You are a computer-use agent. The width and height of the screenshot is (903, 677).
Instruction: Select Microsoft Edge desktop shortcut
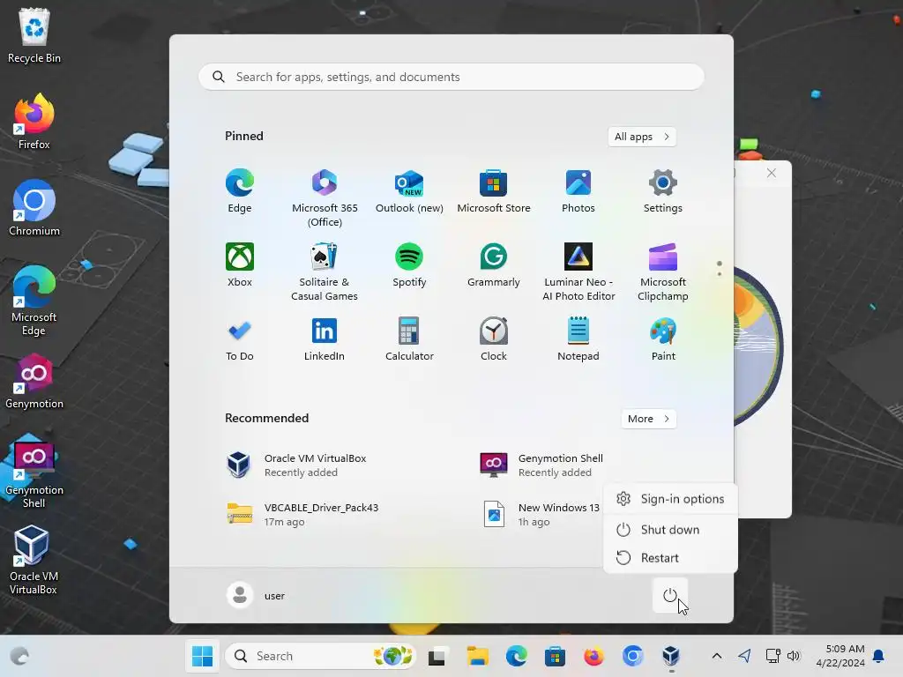click(34, 301)
